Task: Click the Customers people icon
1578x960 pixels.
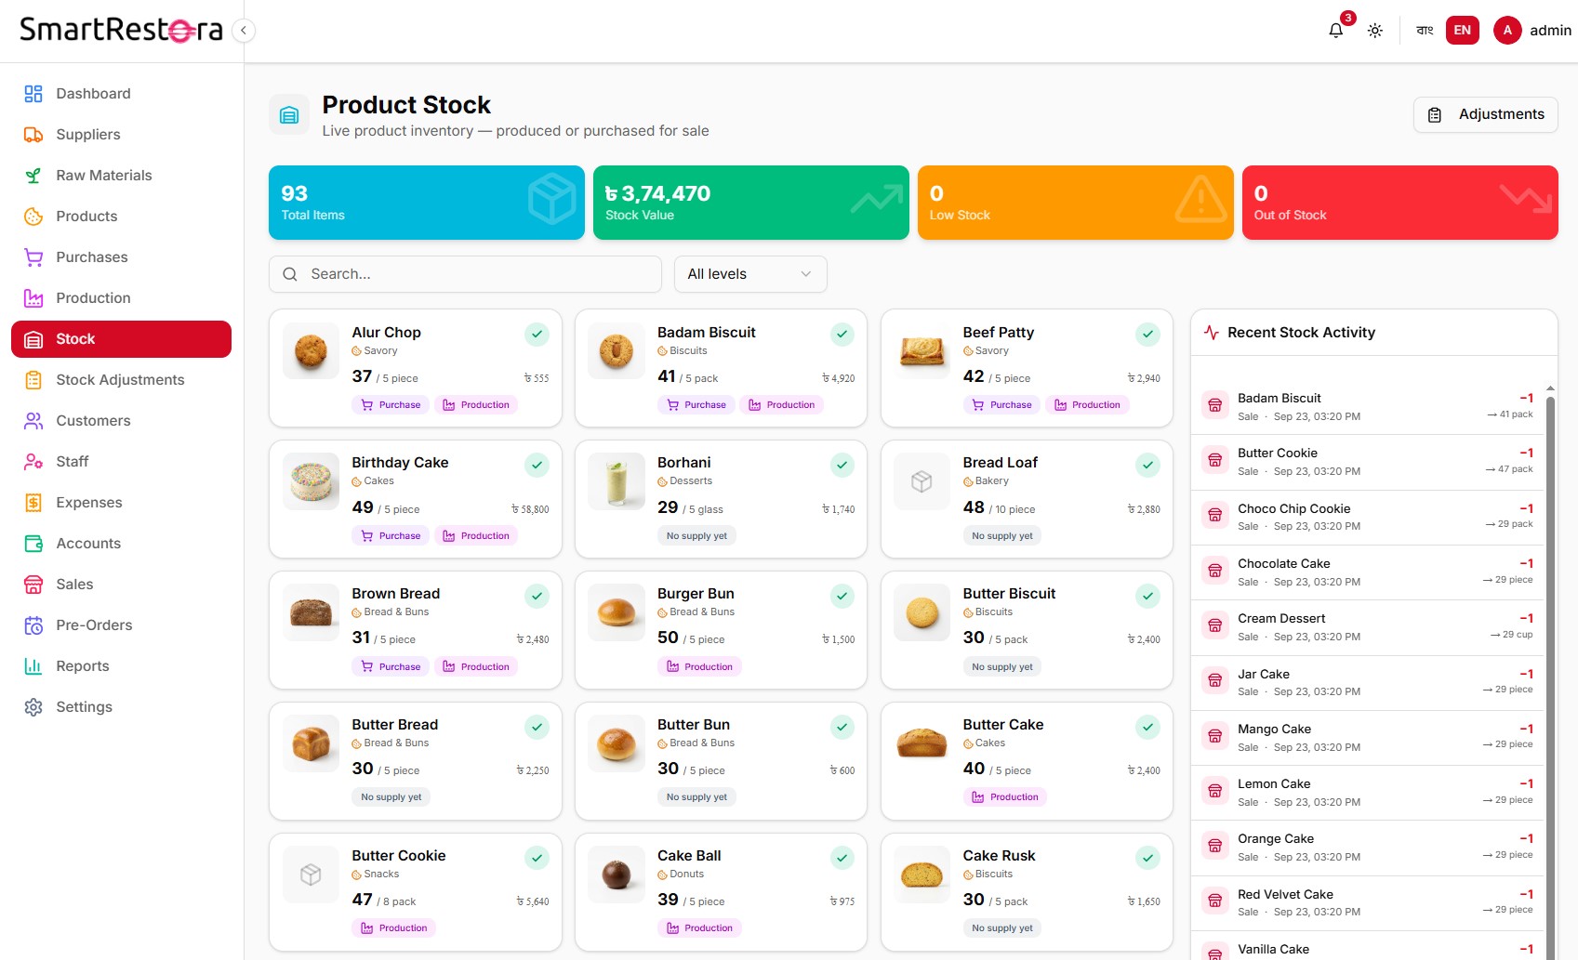Action: click(33, 421)
